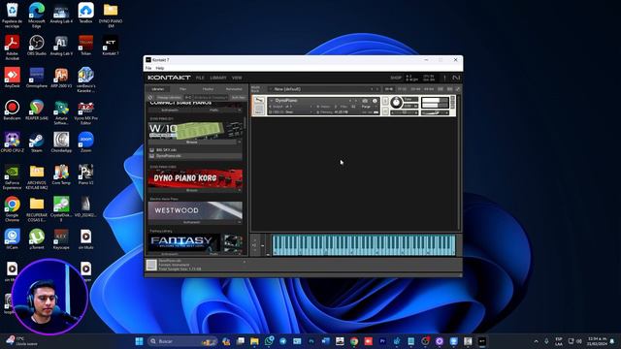
Task: Open Piano V3 desktop shortcut
Action: (x=86, y=174)
